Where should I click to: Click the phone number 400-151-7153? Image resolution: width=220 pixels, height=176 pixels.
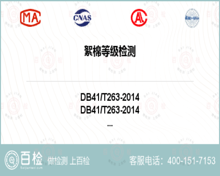191,161
